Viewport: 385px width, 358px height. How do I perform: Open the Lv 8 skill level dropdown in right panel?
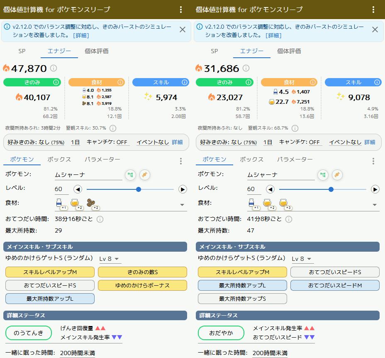point(302,259)
